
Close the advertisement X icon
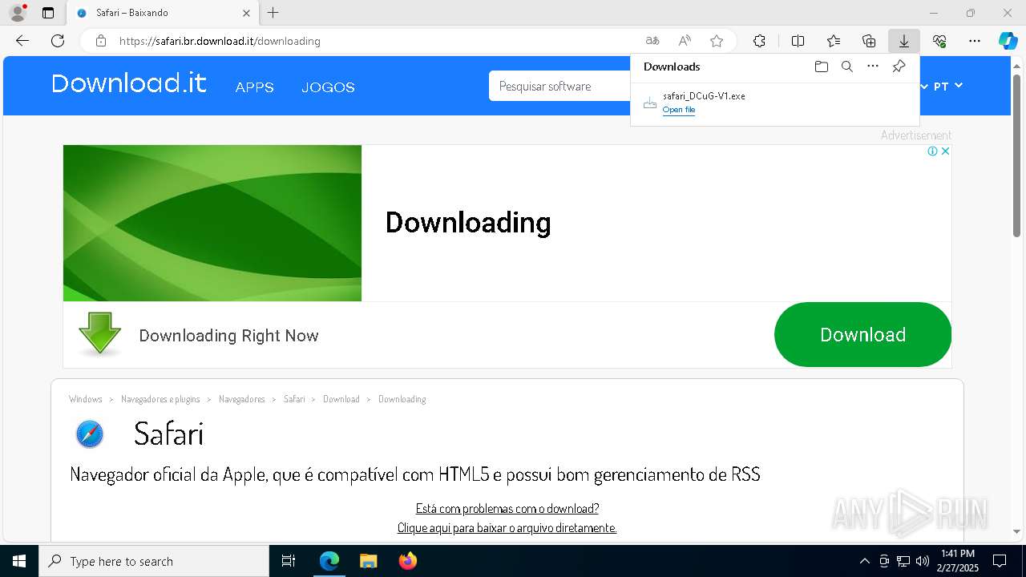tap(945, 151)
